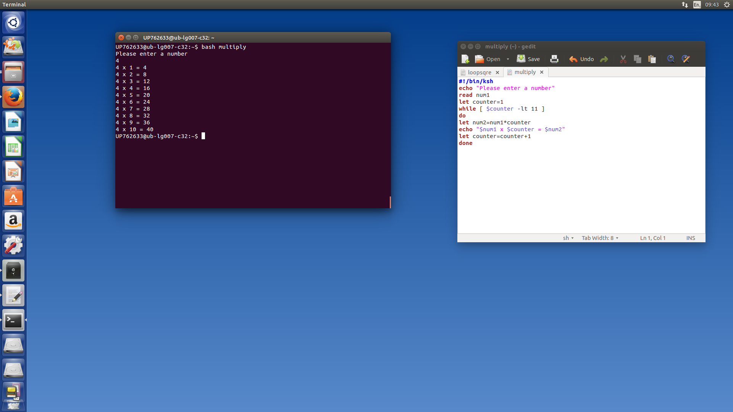Open the clock showing 09:43
The image size is (733, 412).
[712, 5]
